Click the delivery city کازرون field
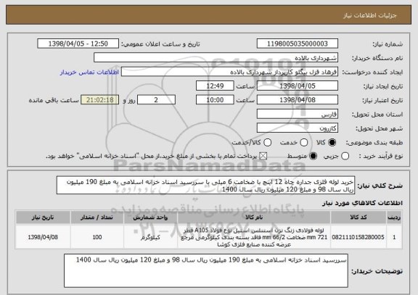The height and width of the screenshot is (295, 418). click(298, 128)
